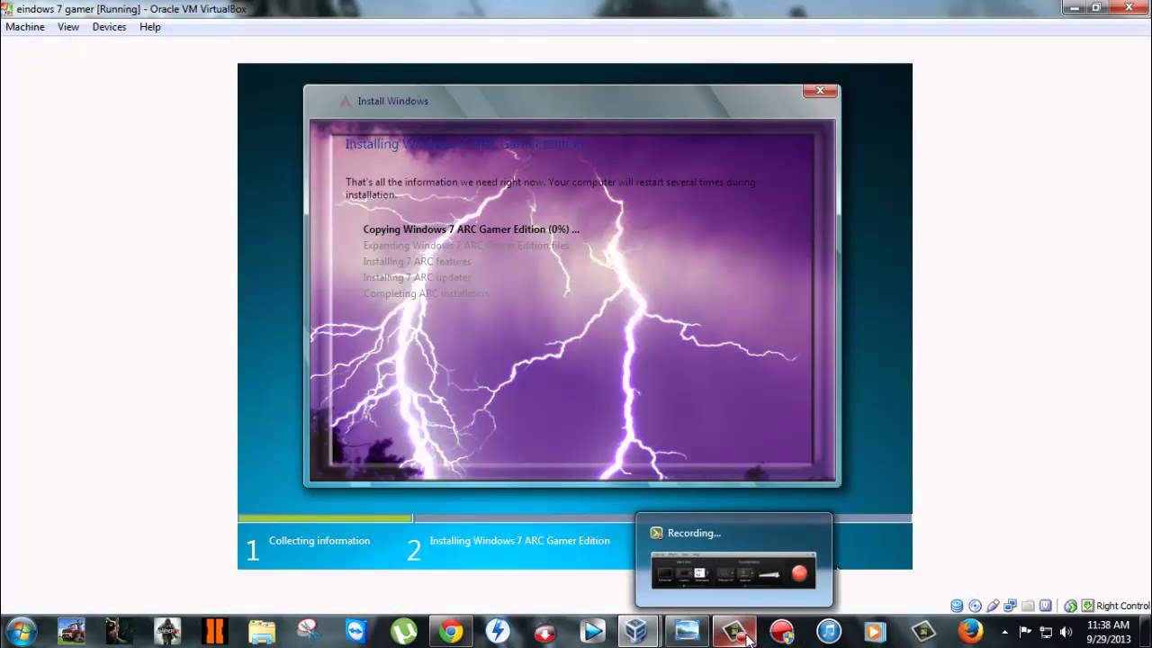Click the shared folders status icon
This screenshot has width=1152, height=648.
click(x=1028, y=606)
